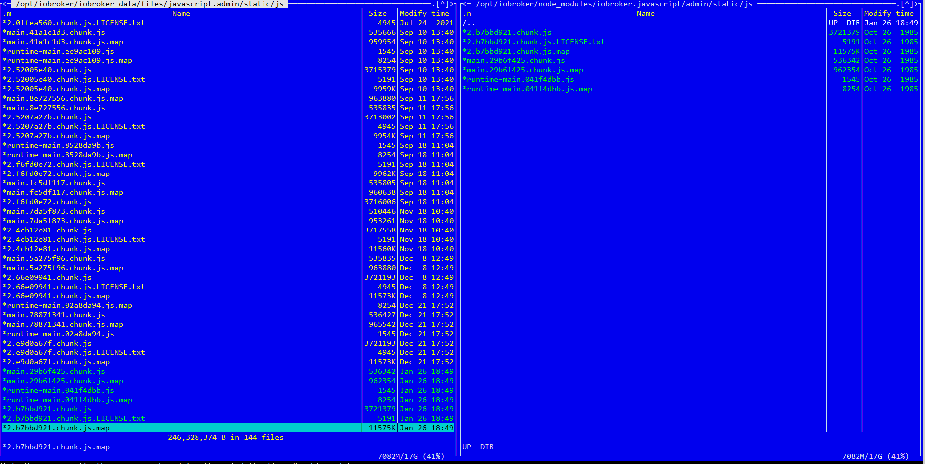
Task: Click the forward history arrow on the left panel
Action: [451, 3]
